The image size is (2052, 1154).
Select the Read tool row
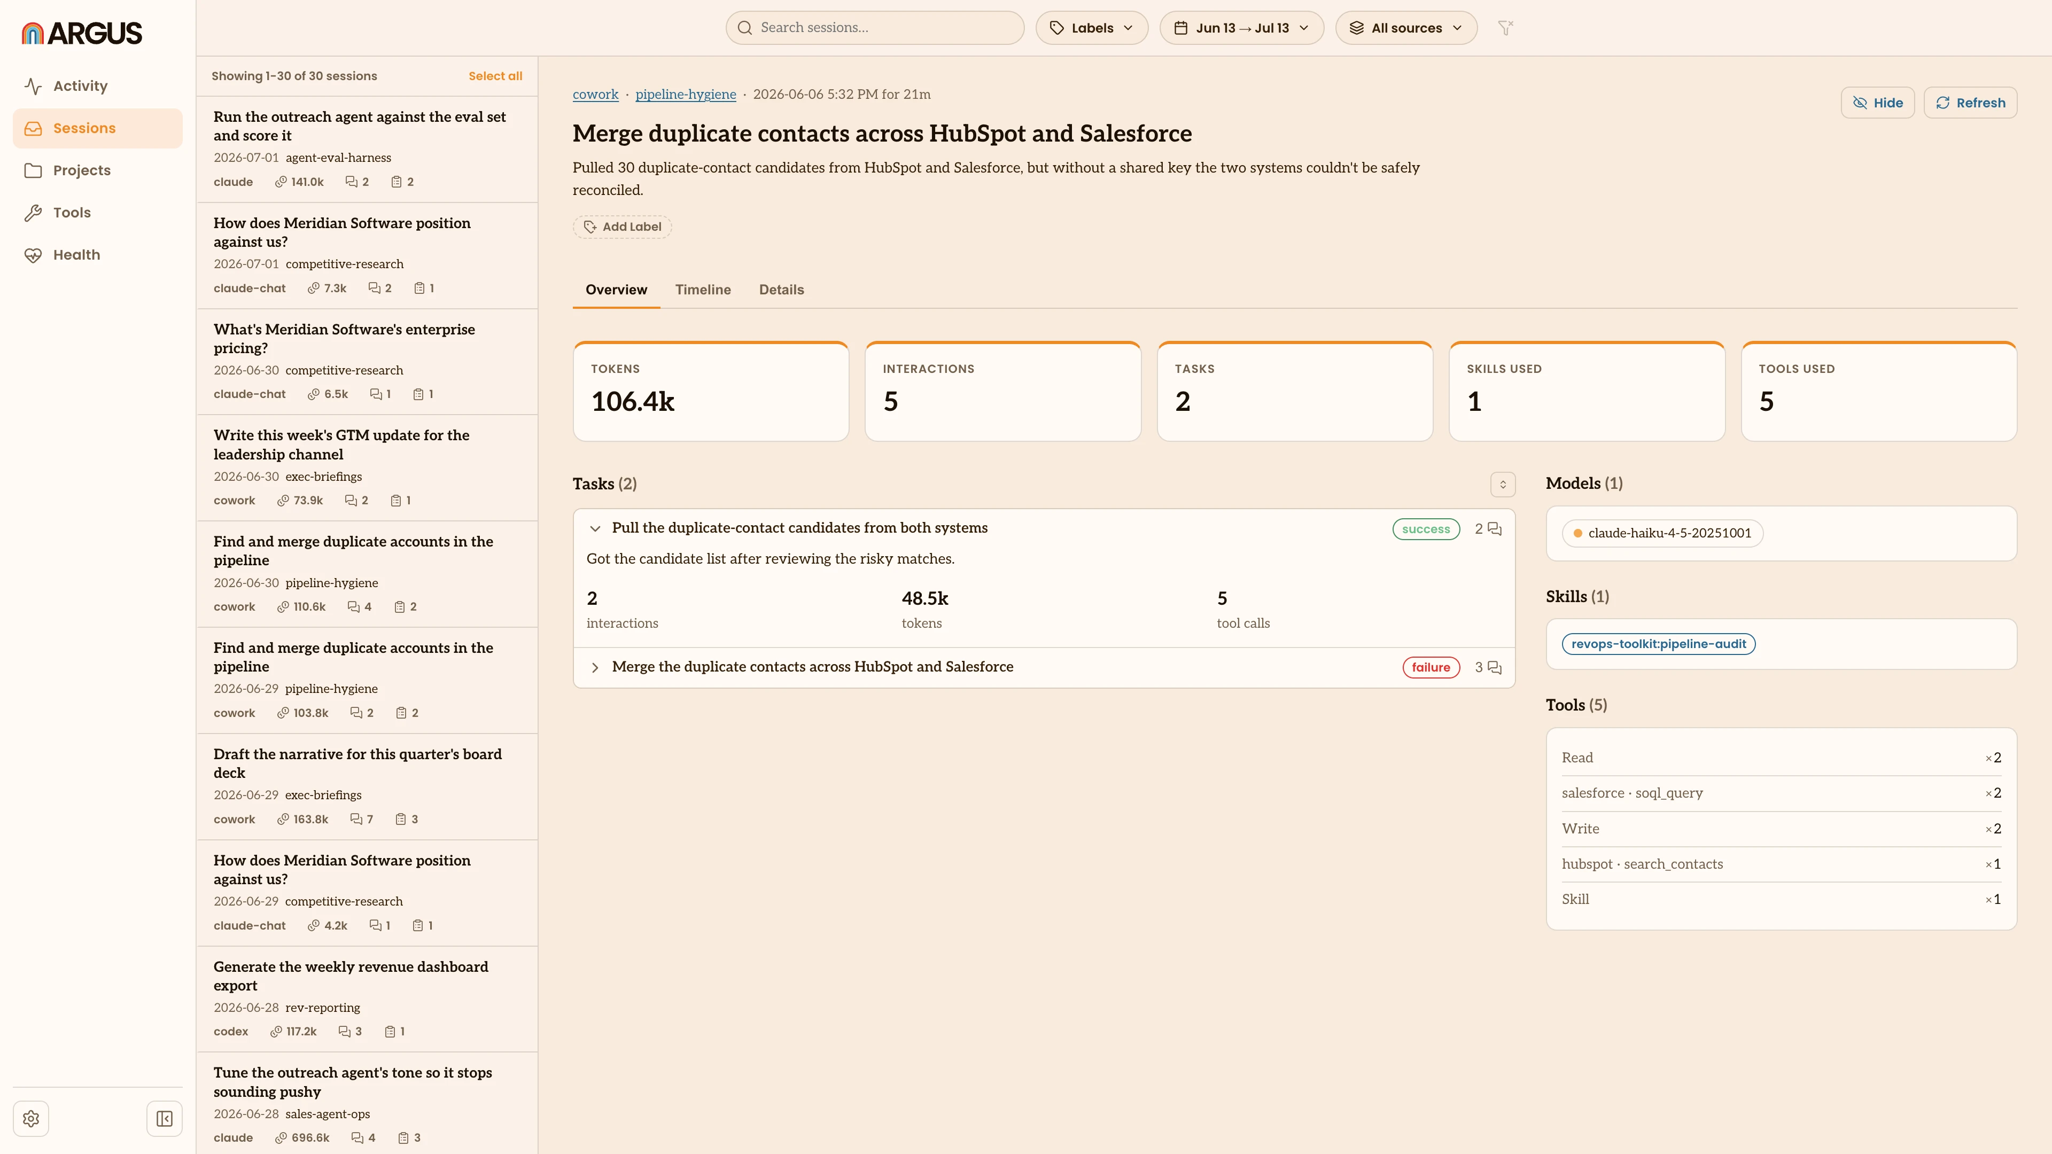coord(1781,758)
